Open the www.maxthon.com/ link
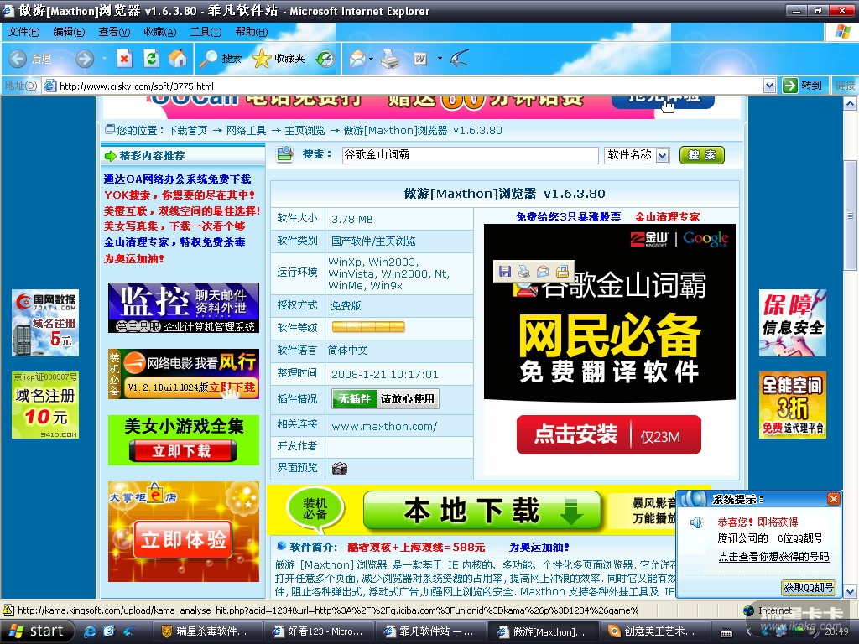The width and height of the screenshot is (859, 644). [x=384, y=426]
